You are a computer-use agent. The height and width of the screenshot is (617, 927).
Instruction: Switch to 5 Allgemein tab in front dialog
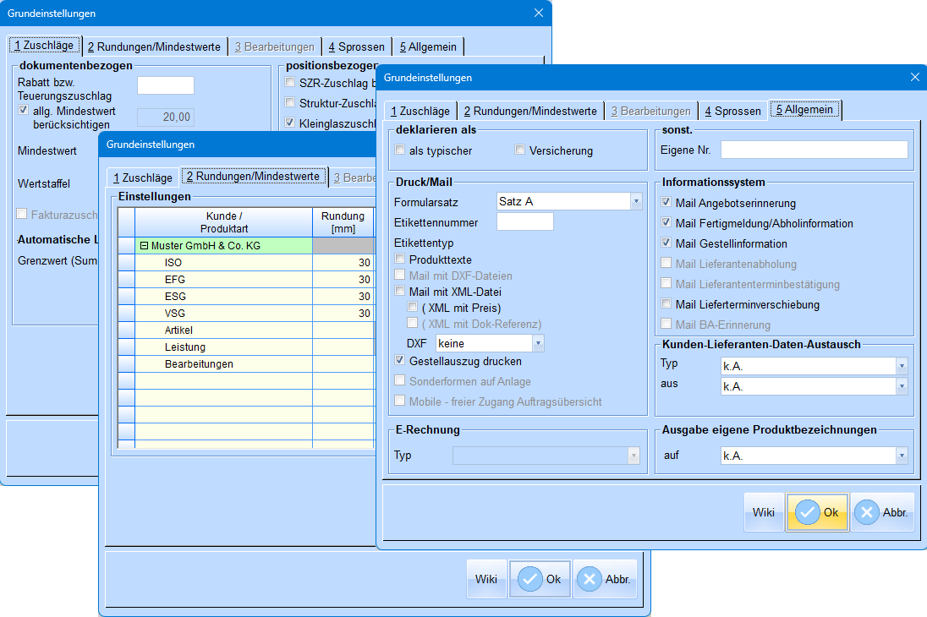(804, 110)
